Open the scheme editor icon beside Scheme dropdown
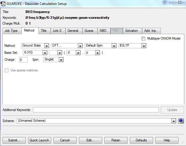The width and height of the screenshot is (186, 146). (x=181, y=121)
